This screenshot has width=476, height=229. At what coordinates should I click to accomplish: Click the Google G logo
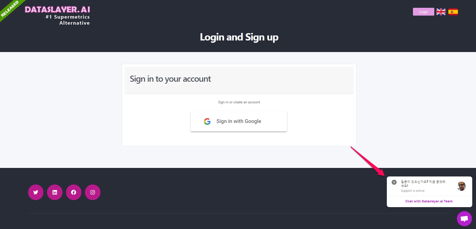(x=207, y=121)
